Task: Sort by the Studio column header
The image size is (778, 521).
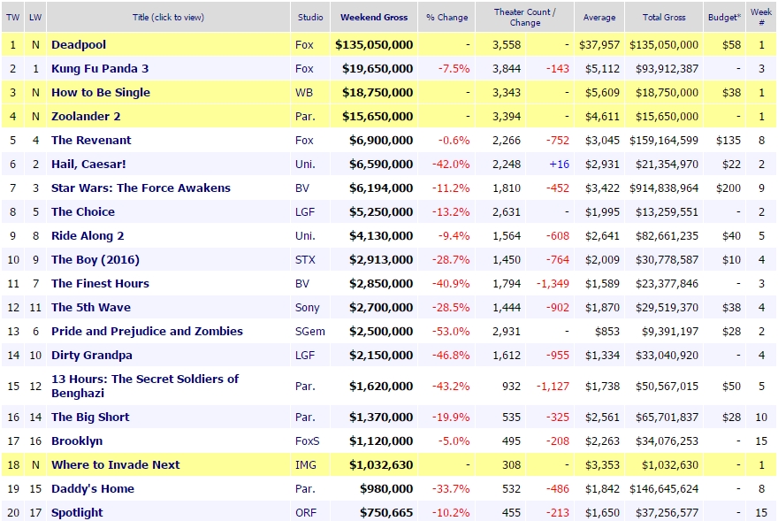Action: coord(310,18)
